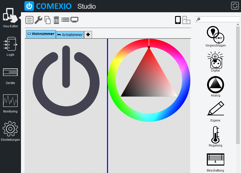Add a new room tab with plus

click(88, 35)
